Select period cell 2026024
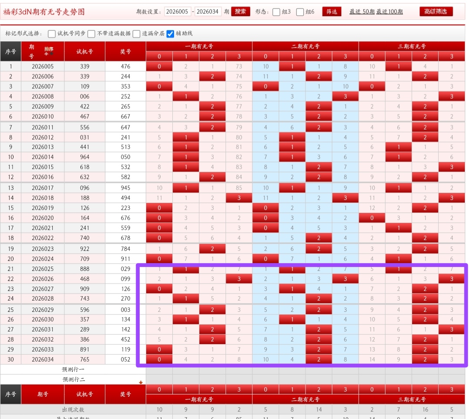This screenshot has height=419, width=470. (43, 259)
